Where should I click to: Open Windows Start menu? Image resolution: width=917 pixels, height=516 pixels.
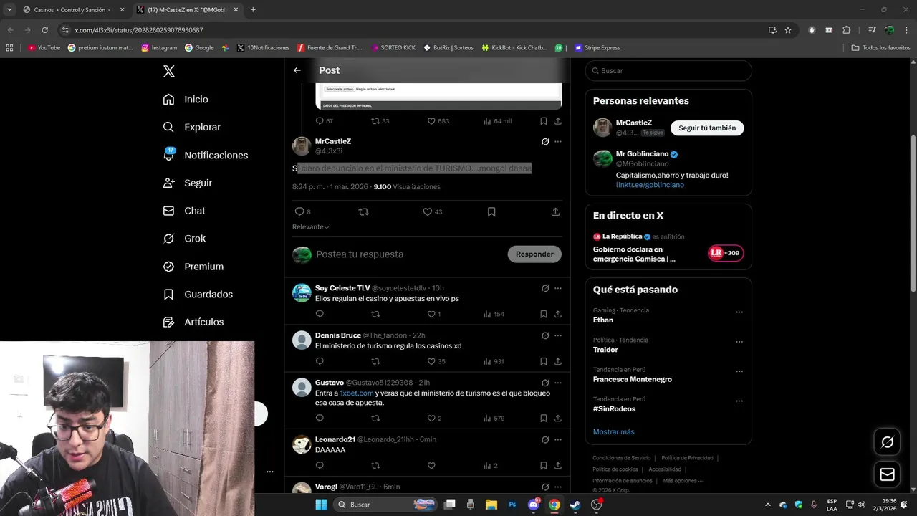pos(321,505)
